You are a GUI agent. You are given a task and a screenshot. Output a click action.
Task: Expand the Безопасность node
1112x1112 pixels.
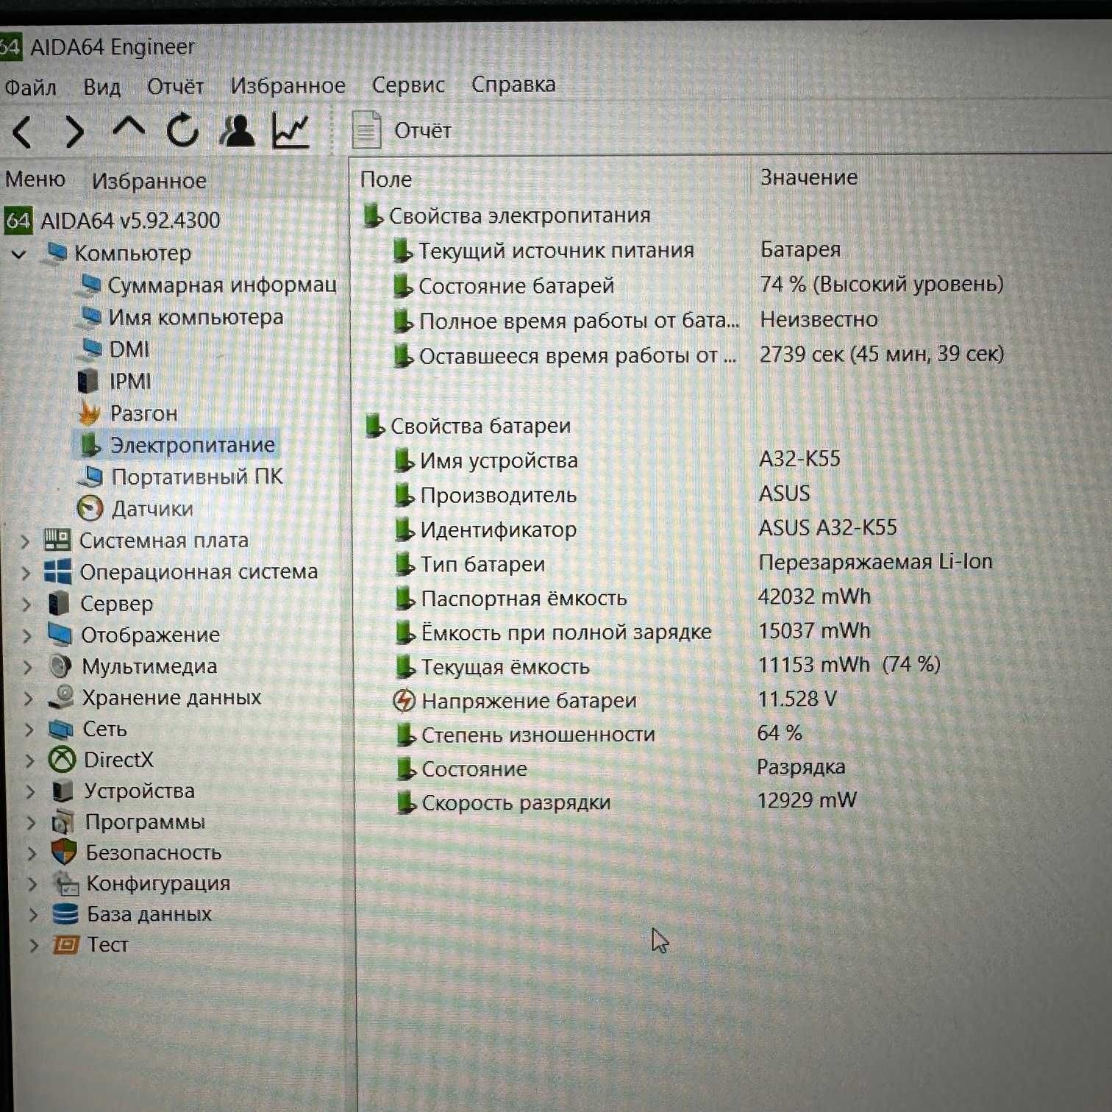pyautogui.click(x=32, y=853)
